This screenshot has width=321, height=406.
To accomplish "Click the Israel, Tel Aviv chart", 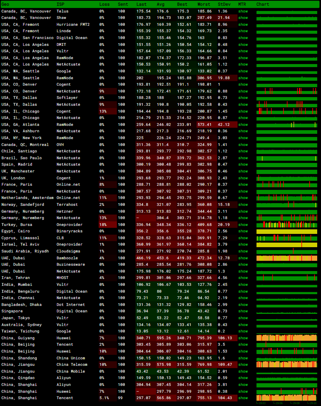I will (286, 245).
